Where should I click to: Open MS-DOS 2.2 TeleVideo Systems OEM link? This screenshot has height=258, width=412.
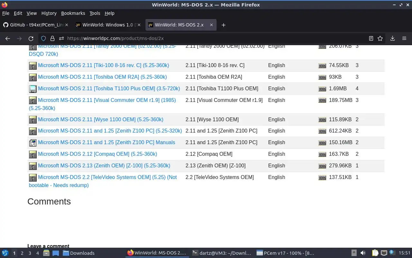tap(103, 181)
